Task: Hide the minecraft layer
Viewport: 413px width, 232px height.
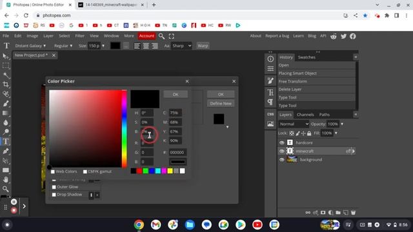Action: (x=282, y=151)
